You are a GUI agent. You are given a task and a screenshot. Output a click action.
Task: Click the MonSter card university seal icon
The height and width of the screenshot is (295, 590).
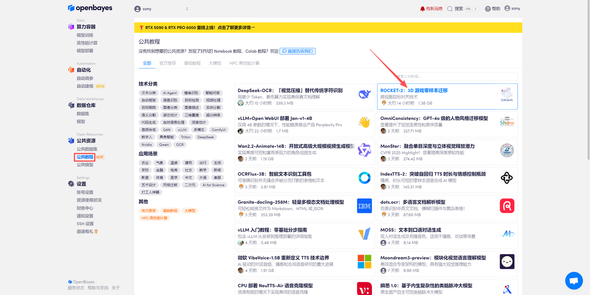point(507,150)
